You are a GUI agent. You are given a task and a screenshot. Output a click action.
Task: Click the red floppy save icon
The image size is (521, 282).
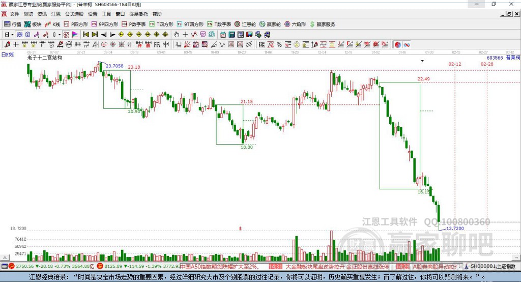pyautogui.click(x=249, y=34)
